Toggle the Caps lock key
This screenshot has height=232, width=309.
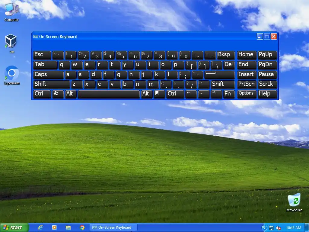pos(49,75)
